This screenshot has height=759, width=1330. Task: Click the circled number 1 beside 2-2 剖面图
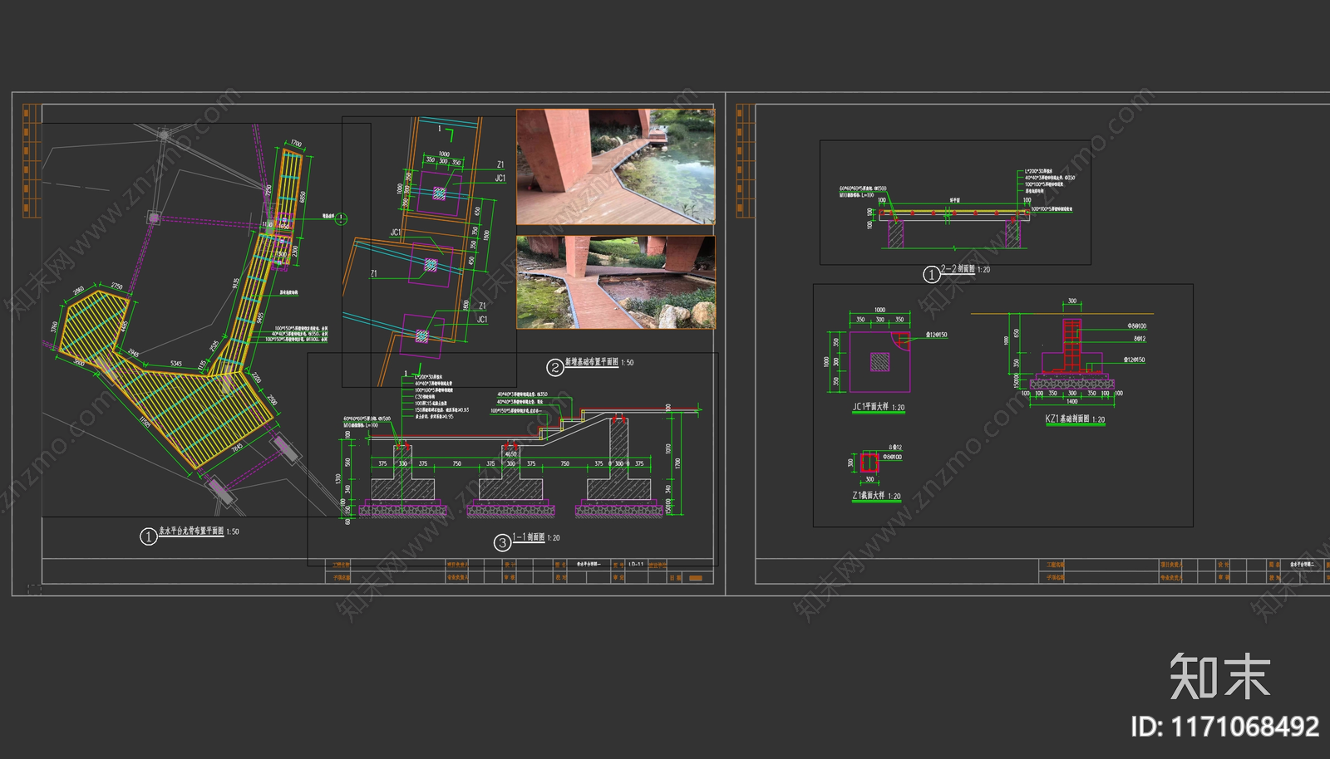click(931, 274)
